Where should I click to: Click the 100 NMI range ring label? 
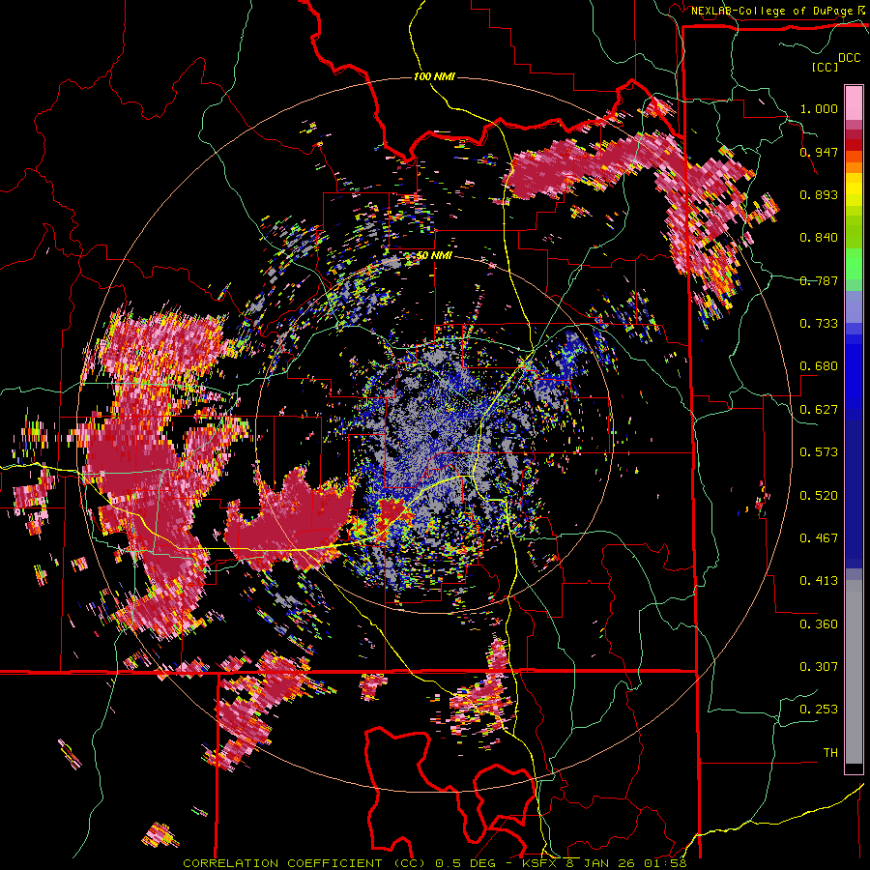point(434,76)
